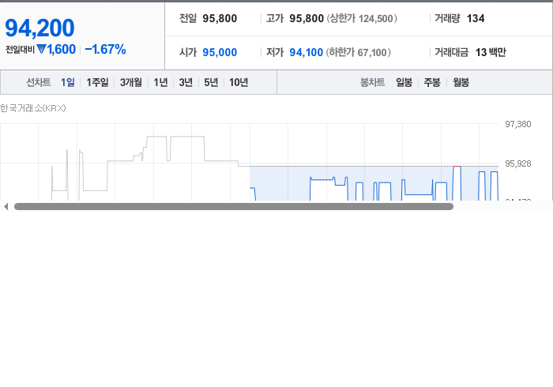Switch to the 1주일 chart period

pyautogui.click(x=97, y=82)
